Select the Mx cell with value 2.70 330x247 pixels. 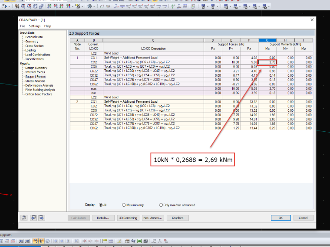coord(267,62)
